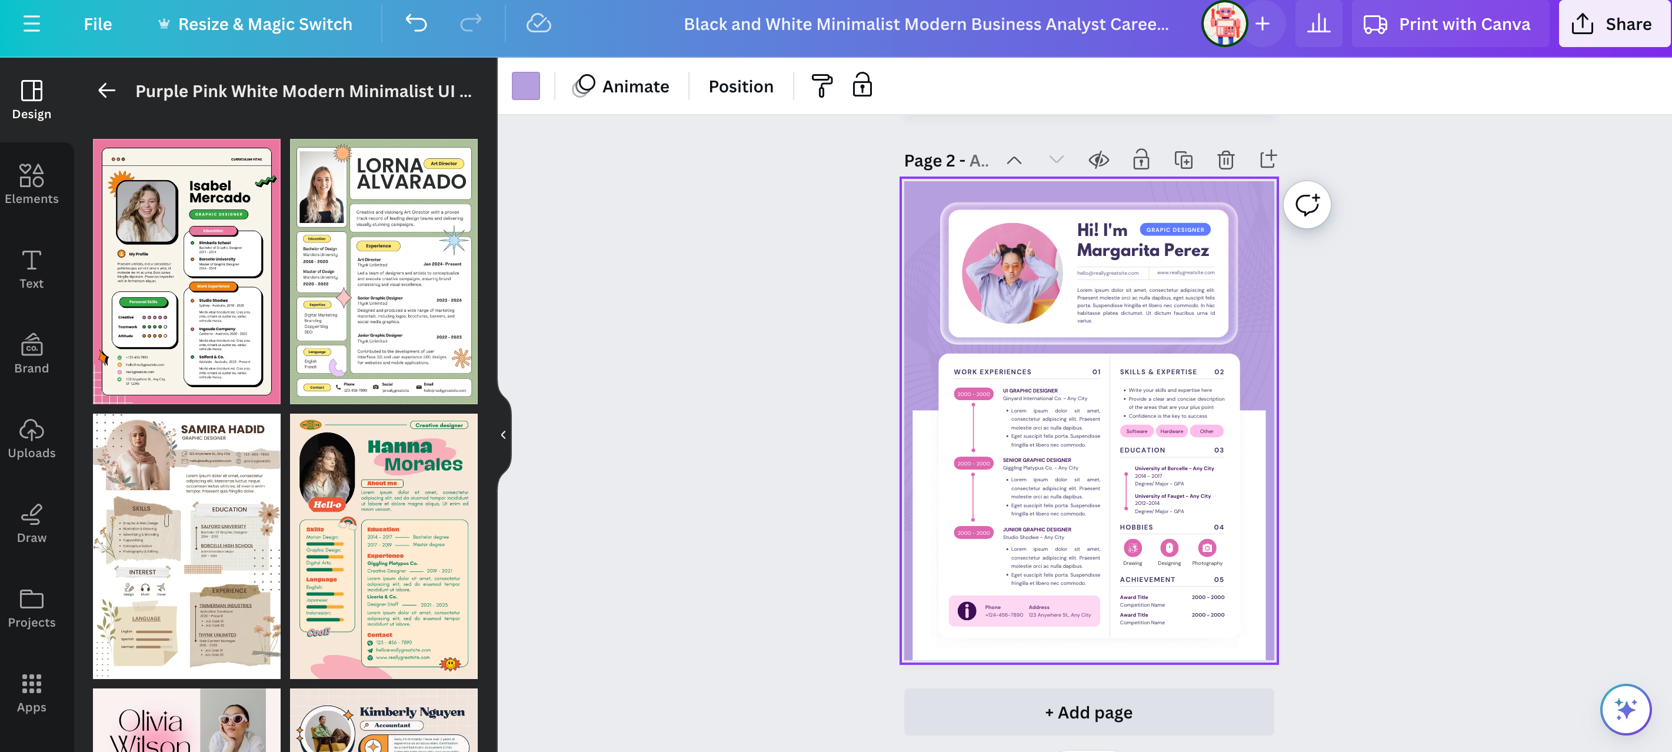
Task: Open the Apps tab
Action: click(32, 693)
